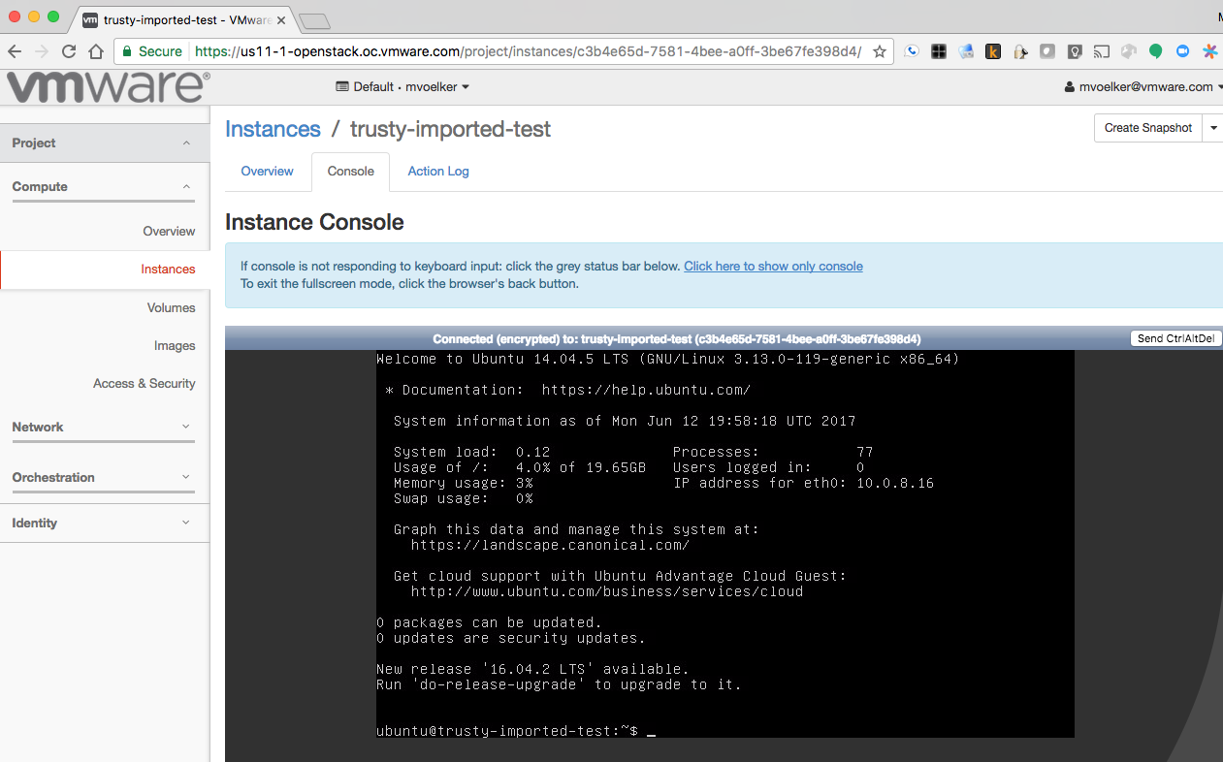
Task: Open the mvoelker@vmware.com user menu
Action: click(x=1143, y=87)
